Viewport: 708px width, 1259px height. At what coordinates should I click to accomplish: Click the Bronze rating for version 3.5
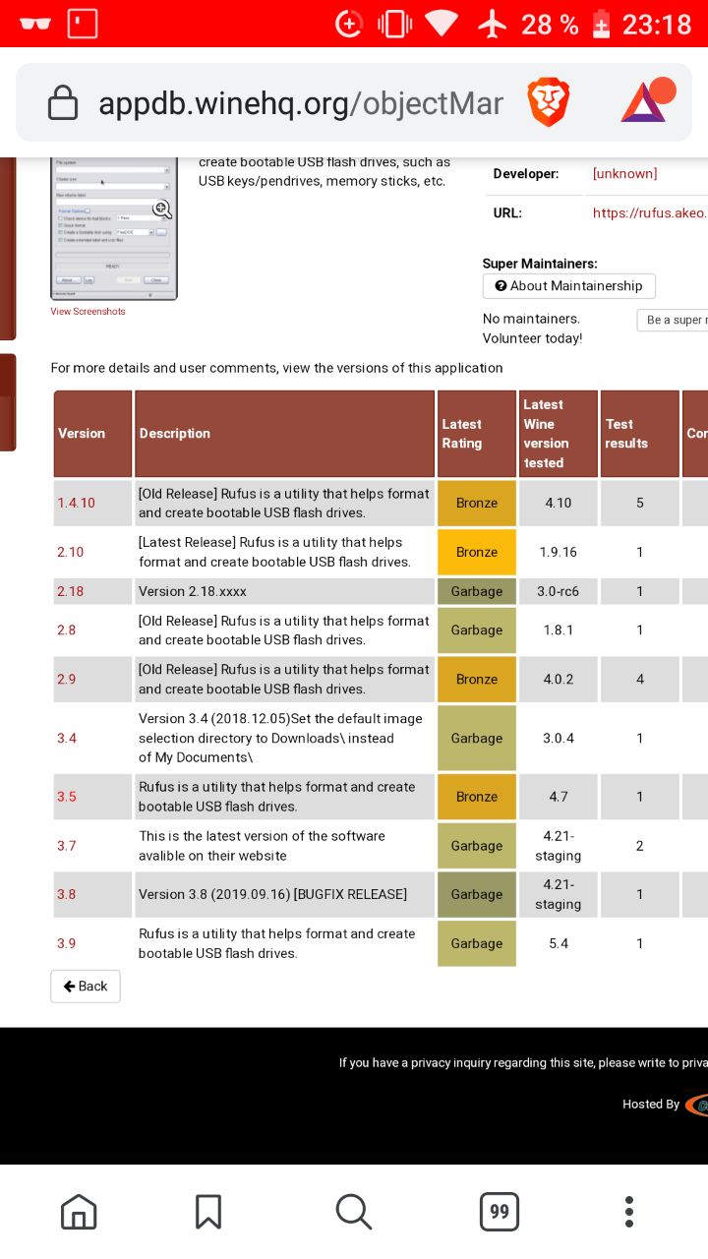point(477,797)
